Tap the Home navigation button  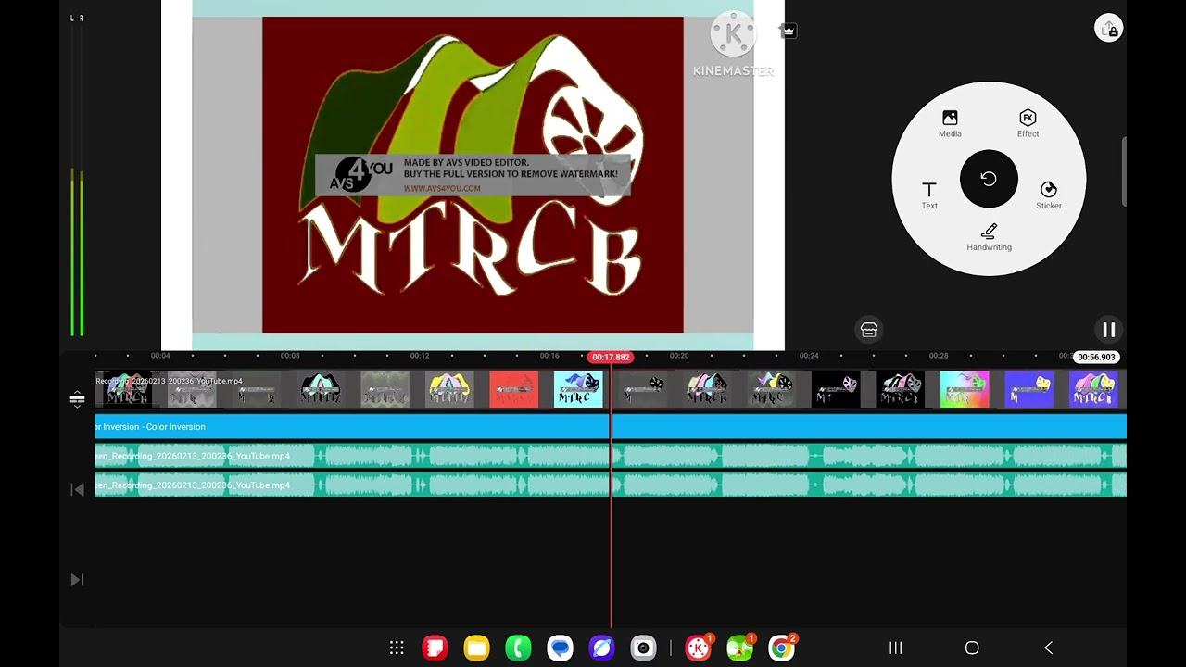(x=972, y=648)
